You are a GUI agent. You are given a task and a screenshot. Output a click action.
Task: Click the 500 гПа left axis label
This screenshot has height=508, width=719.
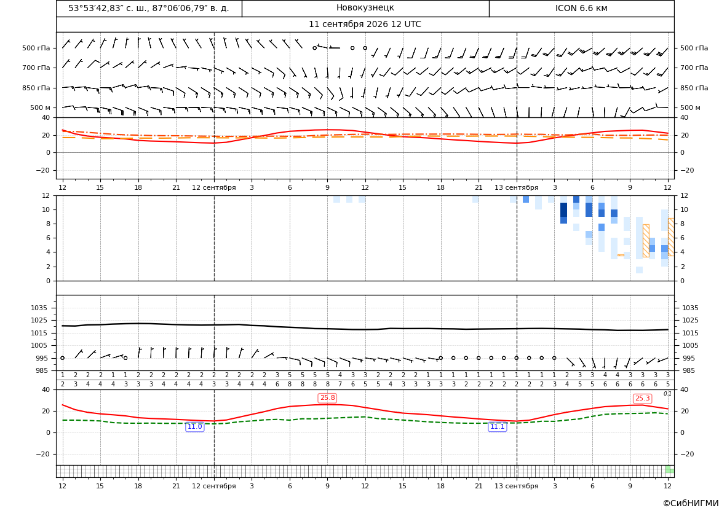click(x=36, y=48)
